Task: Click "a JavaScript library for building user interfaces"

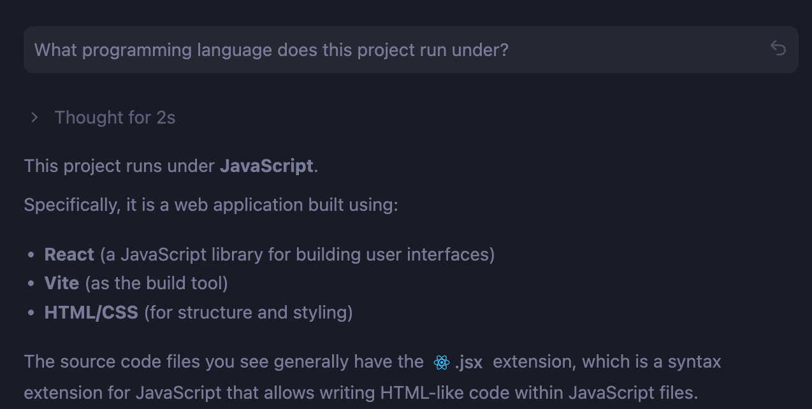Action: click(297, 254)
